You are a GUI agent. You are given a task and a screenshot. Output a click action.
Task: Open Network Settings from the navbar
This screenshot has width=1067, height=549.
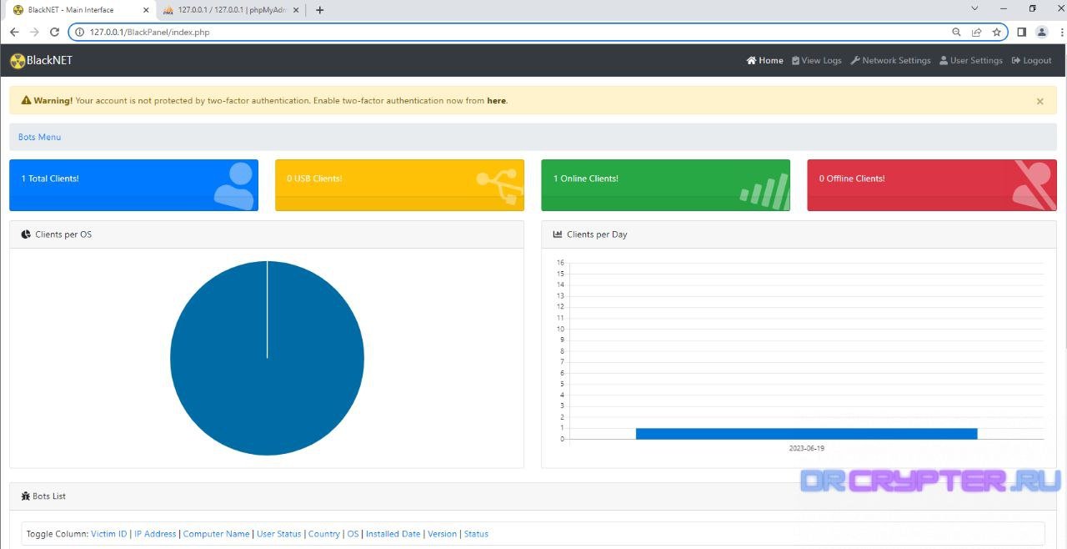click(x=890, y=61)
